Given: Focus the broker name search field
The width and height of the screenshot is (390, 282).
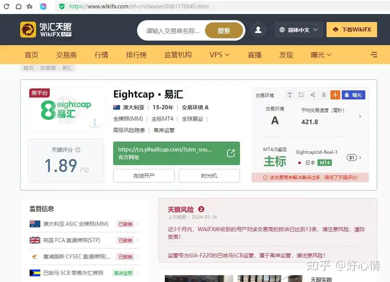Looking at the screenshot, I should click(173, 31).
